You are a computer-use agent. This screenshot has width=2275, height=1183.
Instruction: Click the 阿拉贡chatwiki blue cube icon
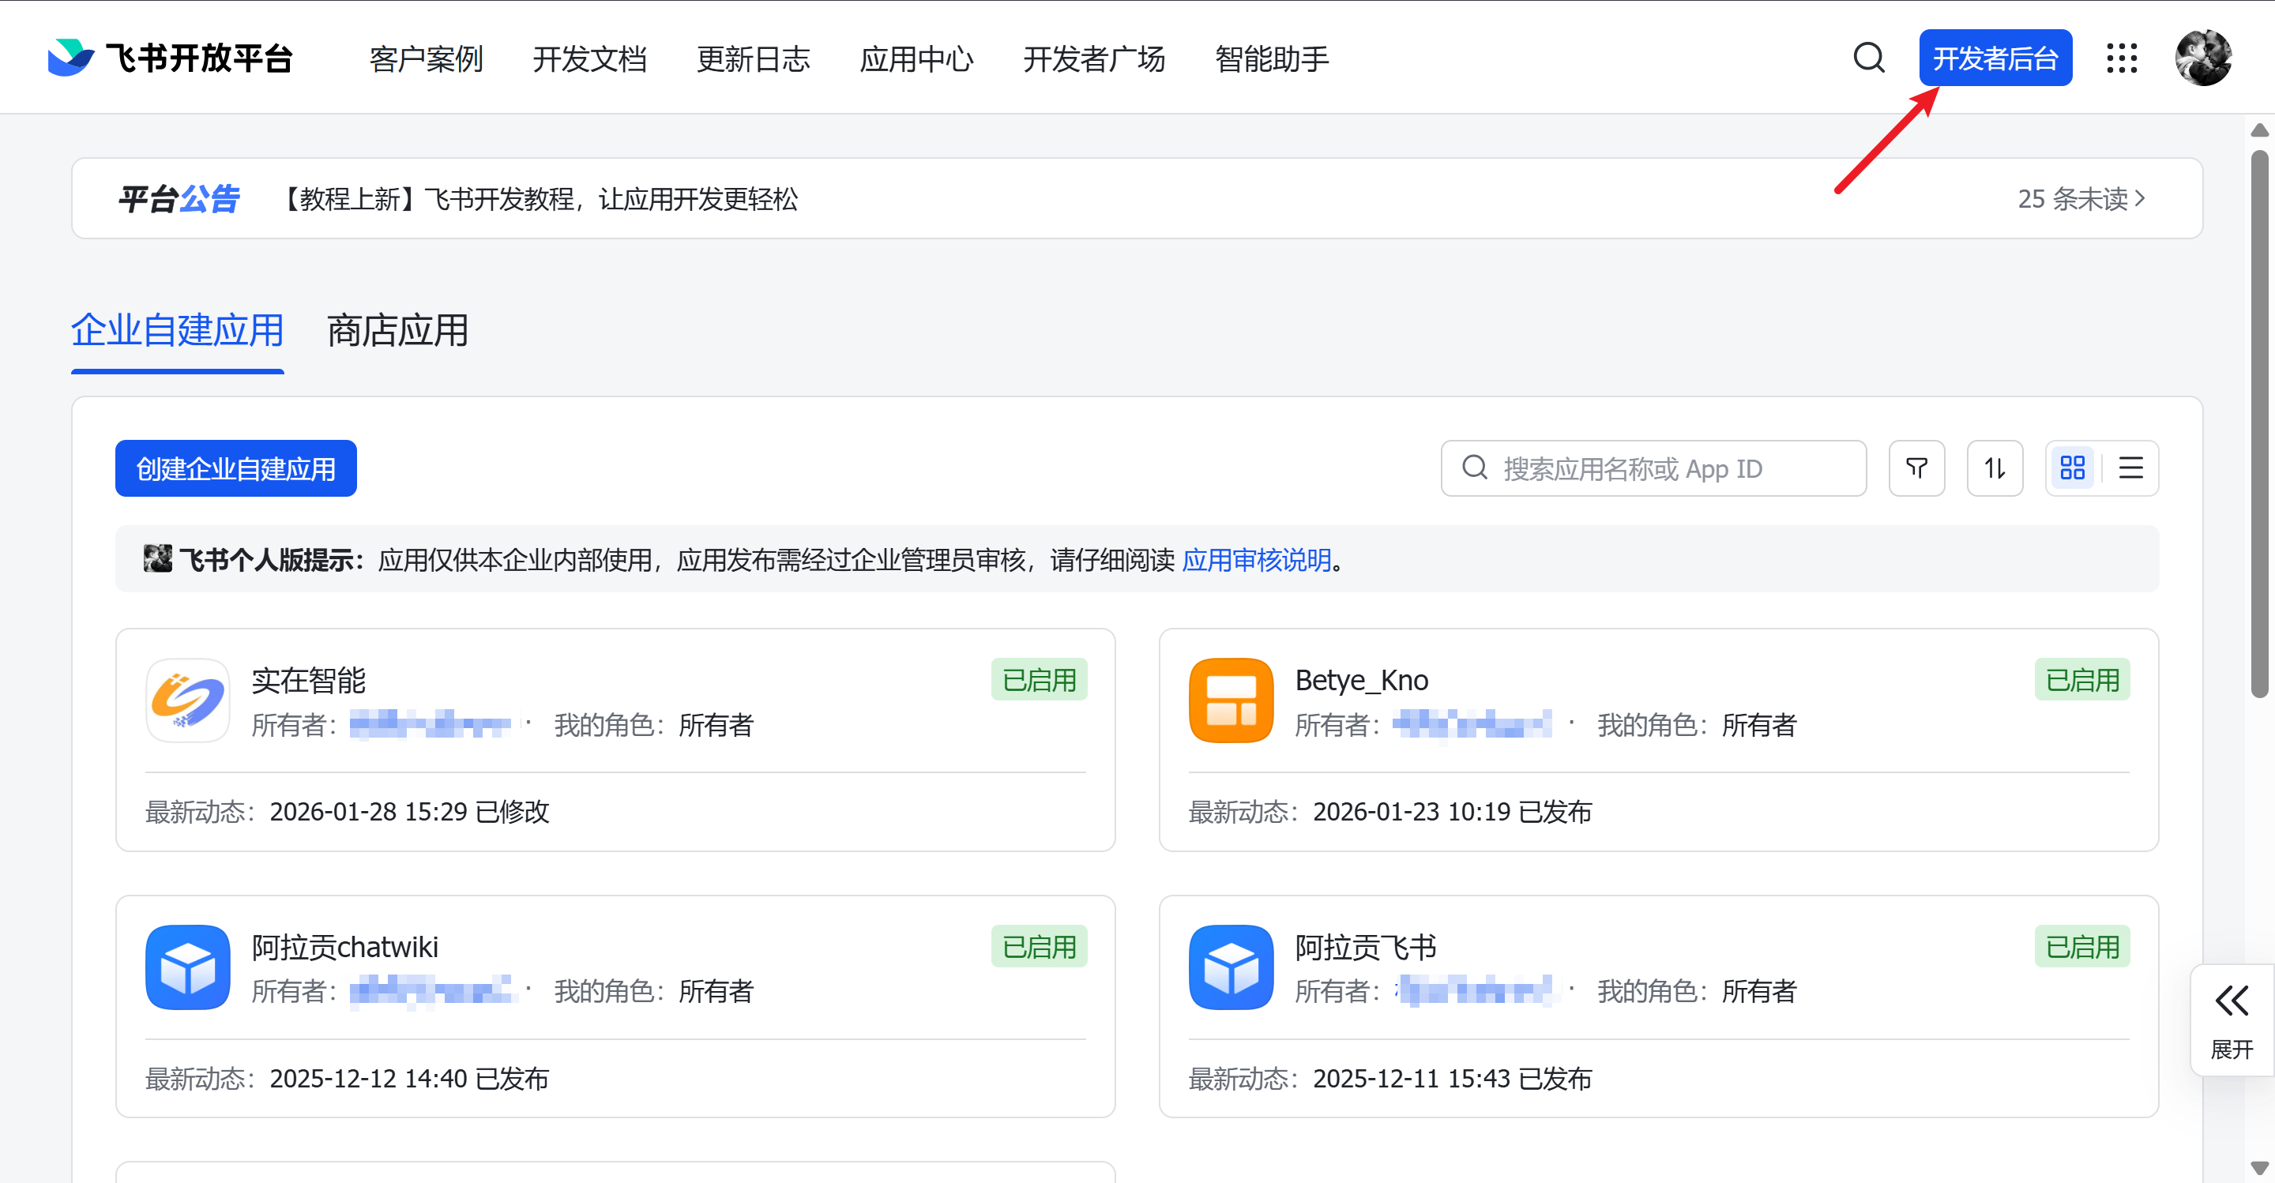click(187, 967)
